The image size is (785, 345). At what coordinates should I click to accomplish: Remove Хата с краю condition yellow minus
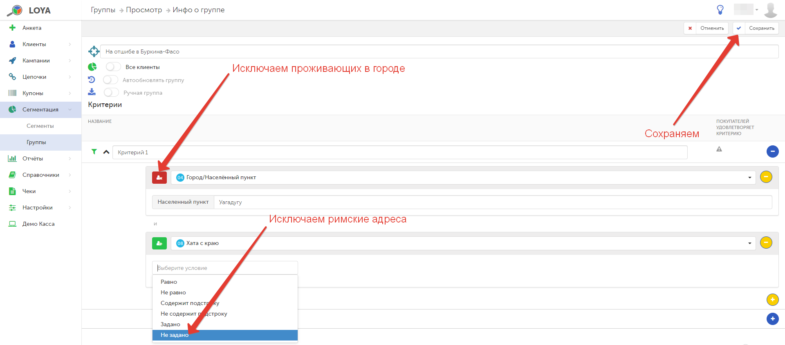pyautogui.click(x=766, y=243)
